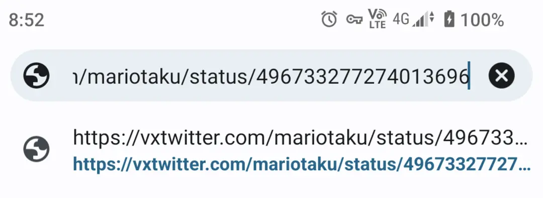
Task: Open the blue vxtwitter.com URL suggestion link
Action: (x=302, y=164)
